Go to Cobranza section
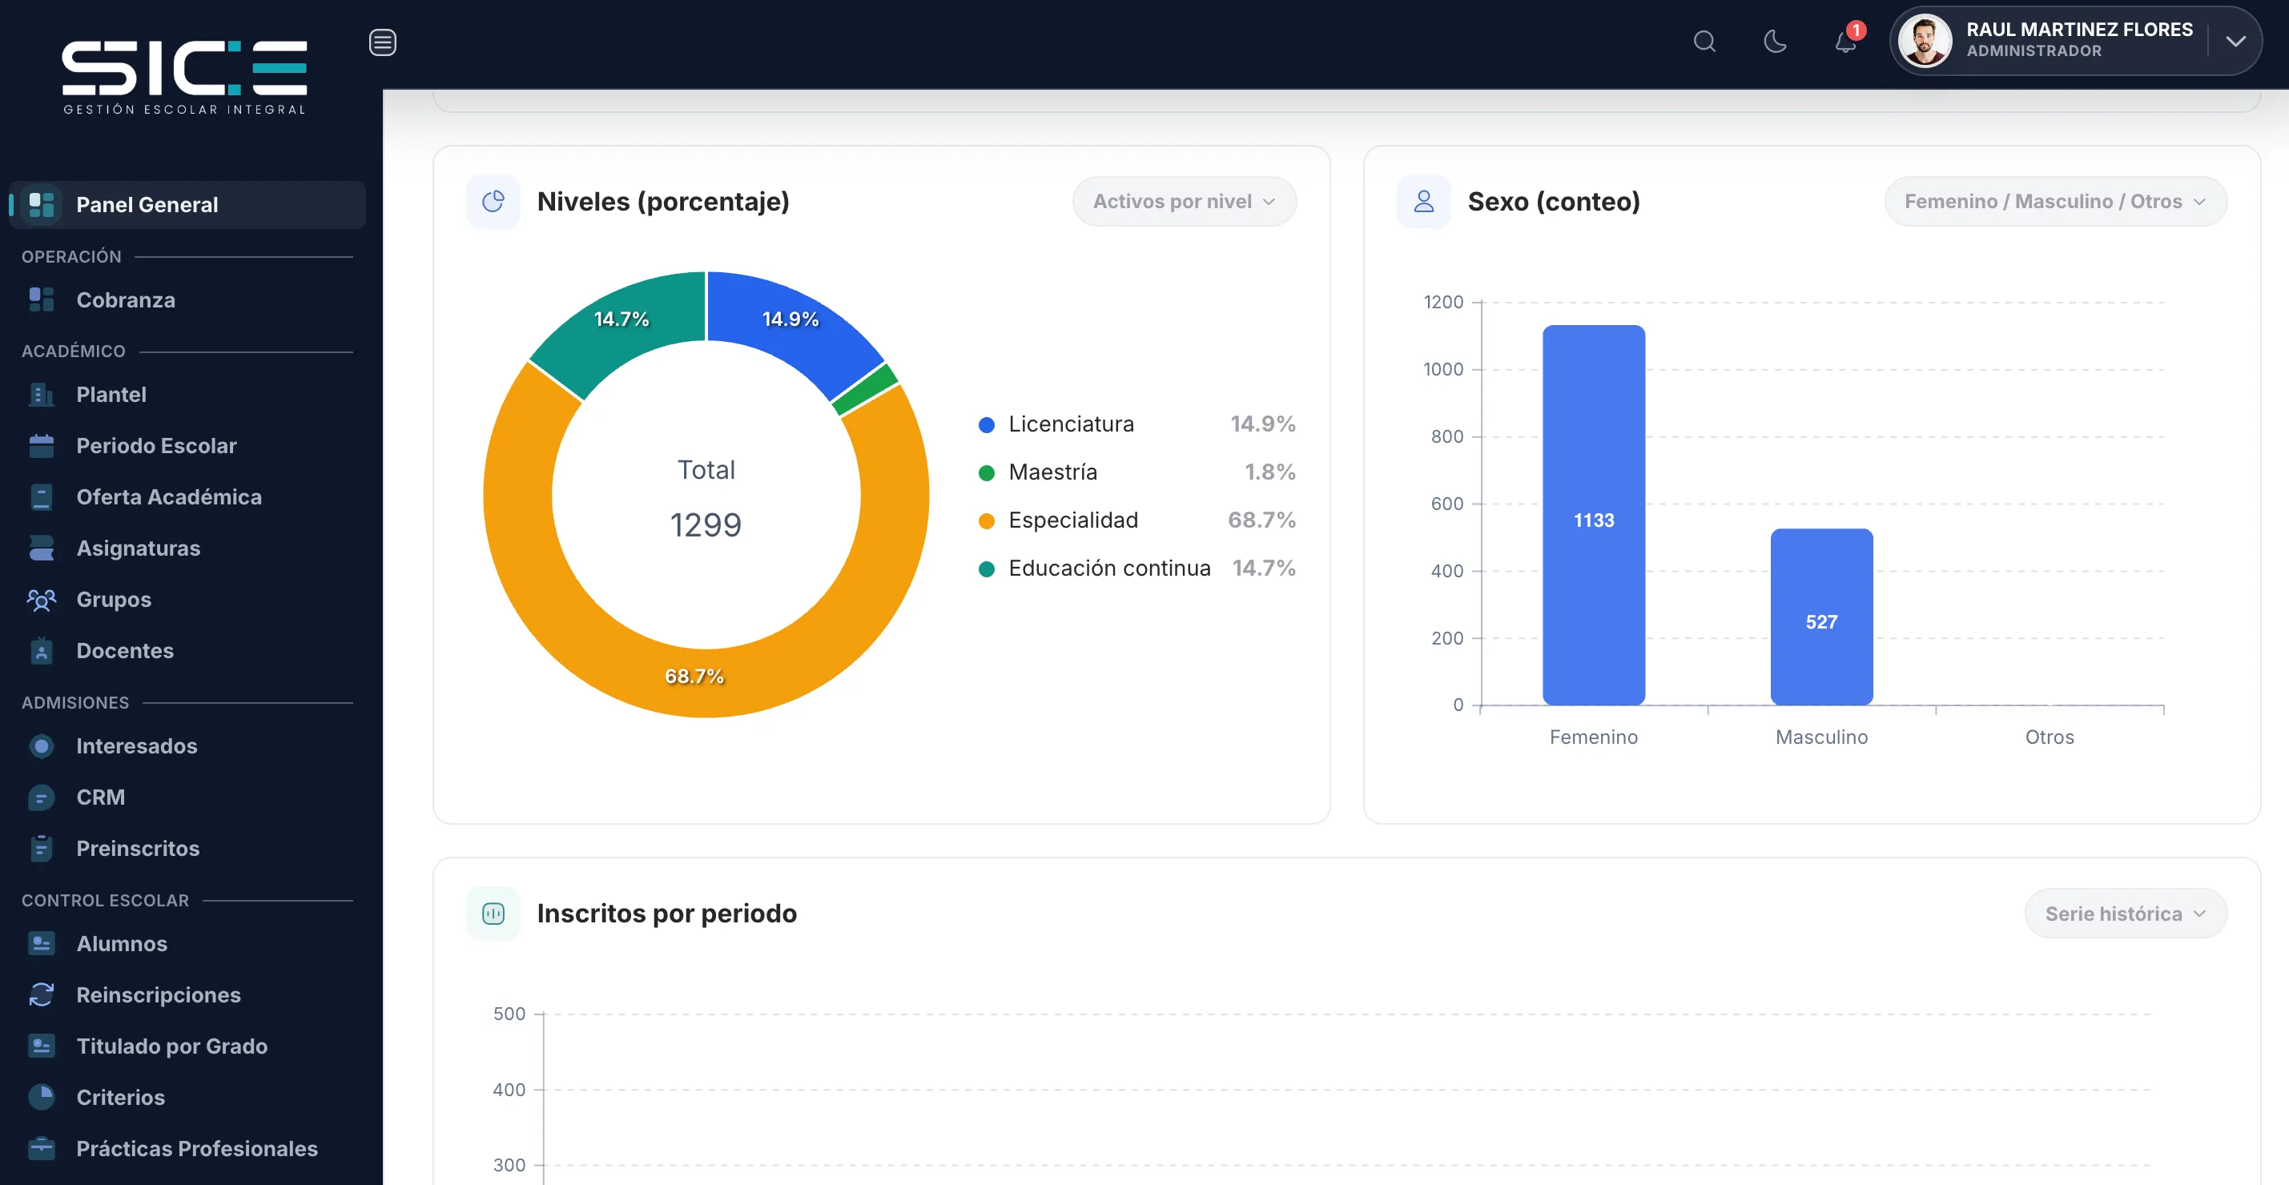2289x1185 pixels. tap(187, 299)
